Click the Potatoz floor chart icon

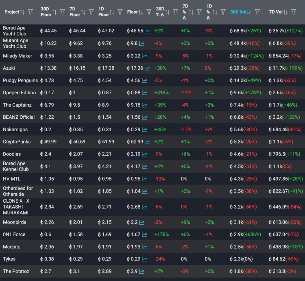click(x=141, y=272)
